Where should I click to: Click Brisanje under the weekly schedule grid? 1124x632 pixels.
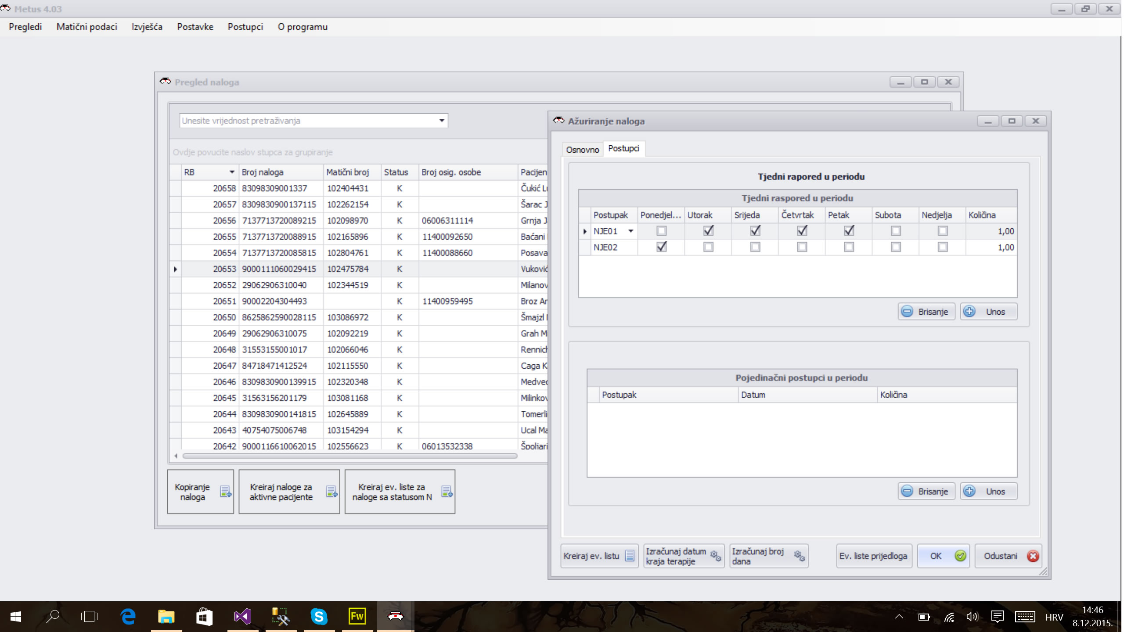tap(926, 312)
